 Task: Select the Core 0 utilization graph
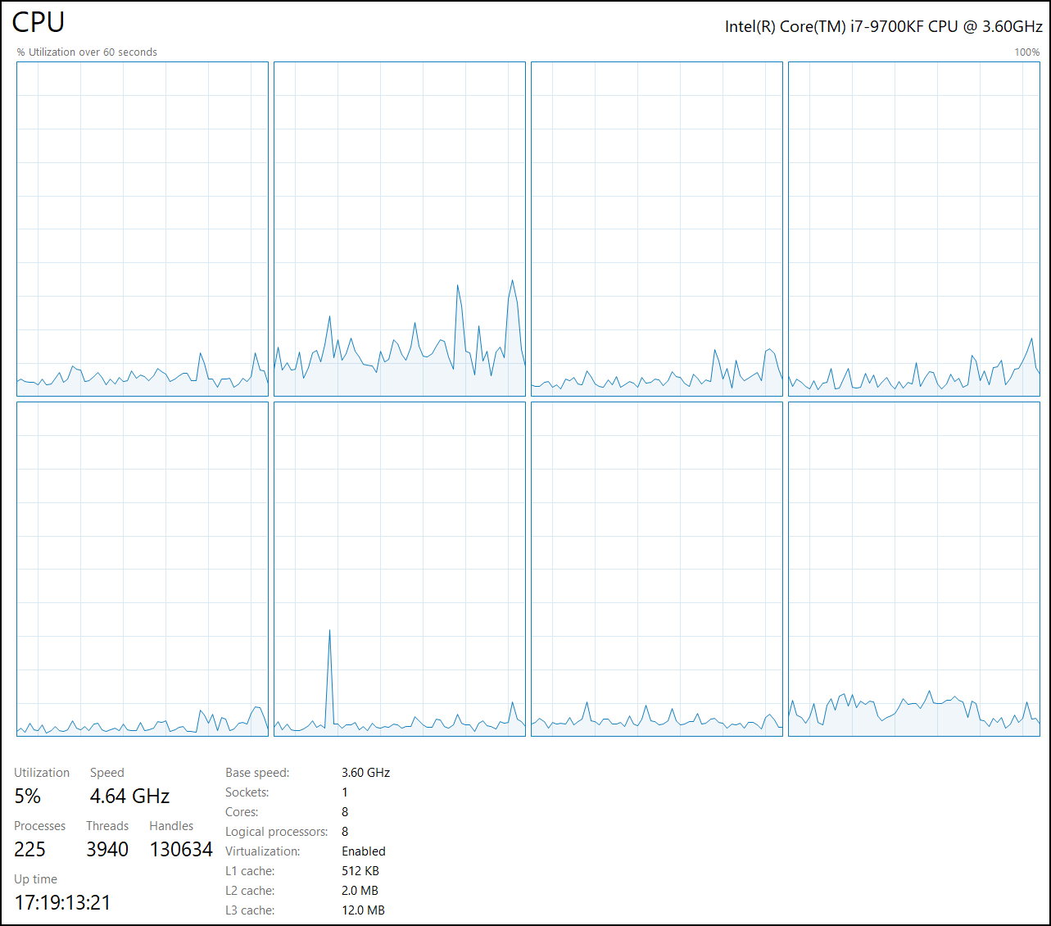[x=141, y=229]
